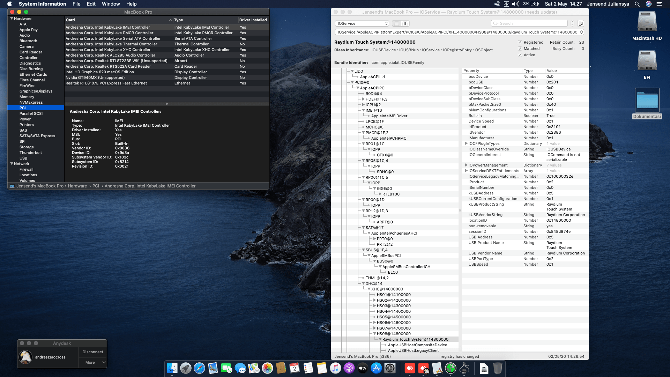Toggle the inspector pane button in IORegistryExplorer
This screenshot has width=670, height=377.
(581, 23)
